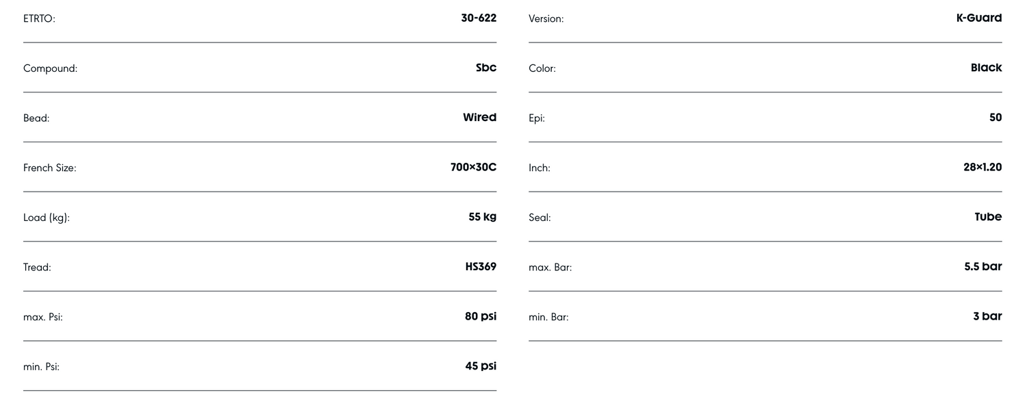
Task: Click the min. Bar value 3 bar
Action: pyautogui.click(x=987, y=316)
